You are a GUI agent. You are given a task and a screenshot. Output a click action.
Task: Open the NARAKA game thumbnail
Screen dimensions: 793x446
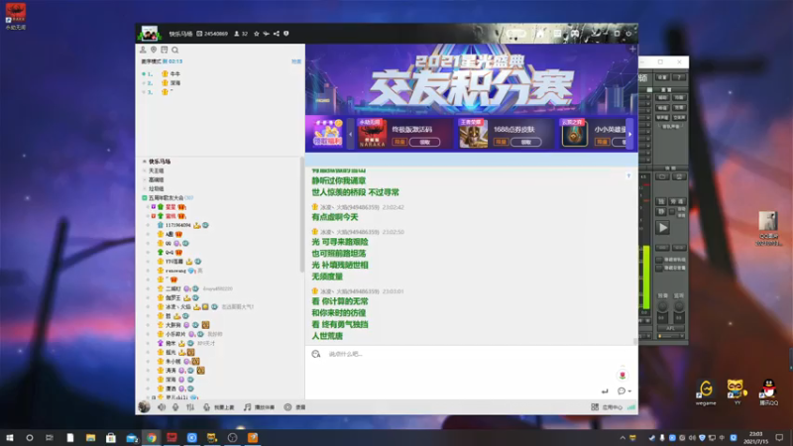(373, 134)
